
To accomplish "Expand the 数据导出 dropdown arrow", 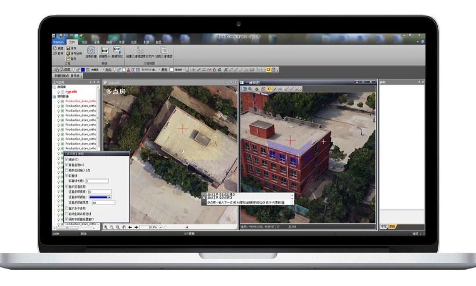I will [117, 59].
